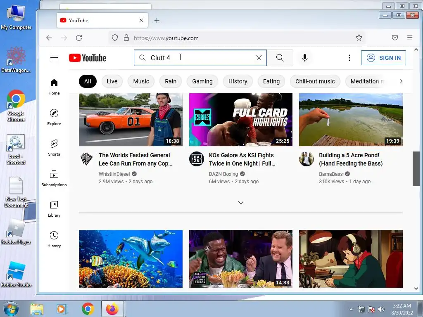423x317 pixels.
Task: Open the YouTube three-dot settings menu
Action: click(349, 58)
